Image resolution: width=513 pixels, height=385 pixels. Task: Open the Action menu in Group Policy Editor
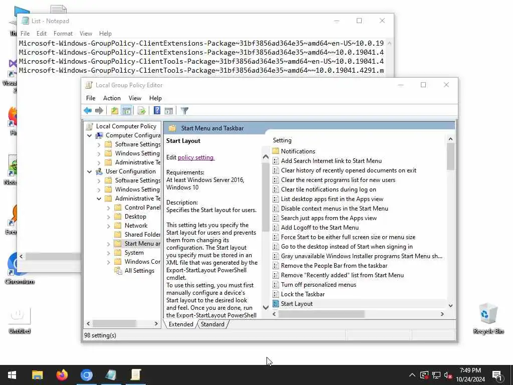[112, 98]
